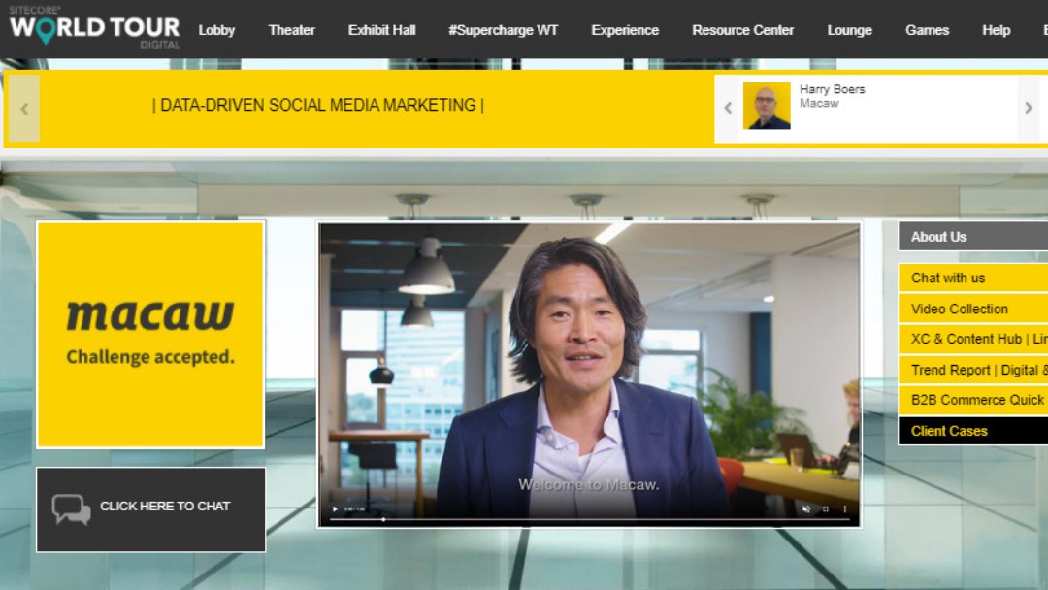Viewport: 1048px width, 590px height.
Task: Click the Macaw company text under Harry Boers
Action: point(819,104)
